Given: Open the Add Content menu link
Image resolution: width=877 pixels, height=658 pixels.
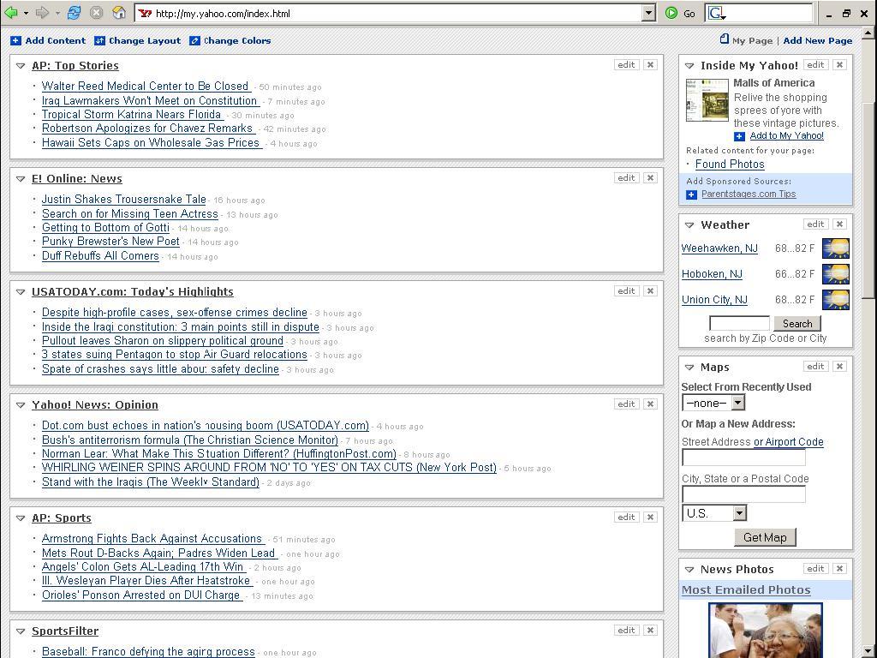Looking at the screenshot, I should [x=56, y=41].
